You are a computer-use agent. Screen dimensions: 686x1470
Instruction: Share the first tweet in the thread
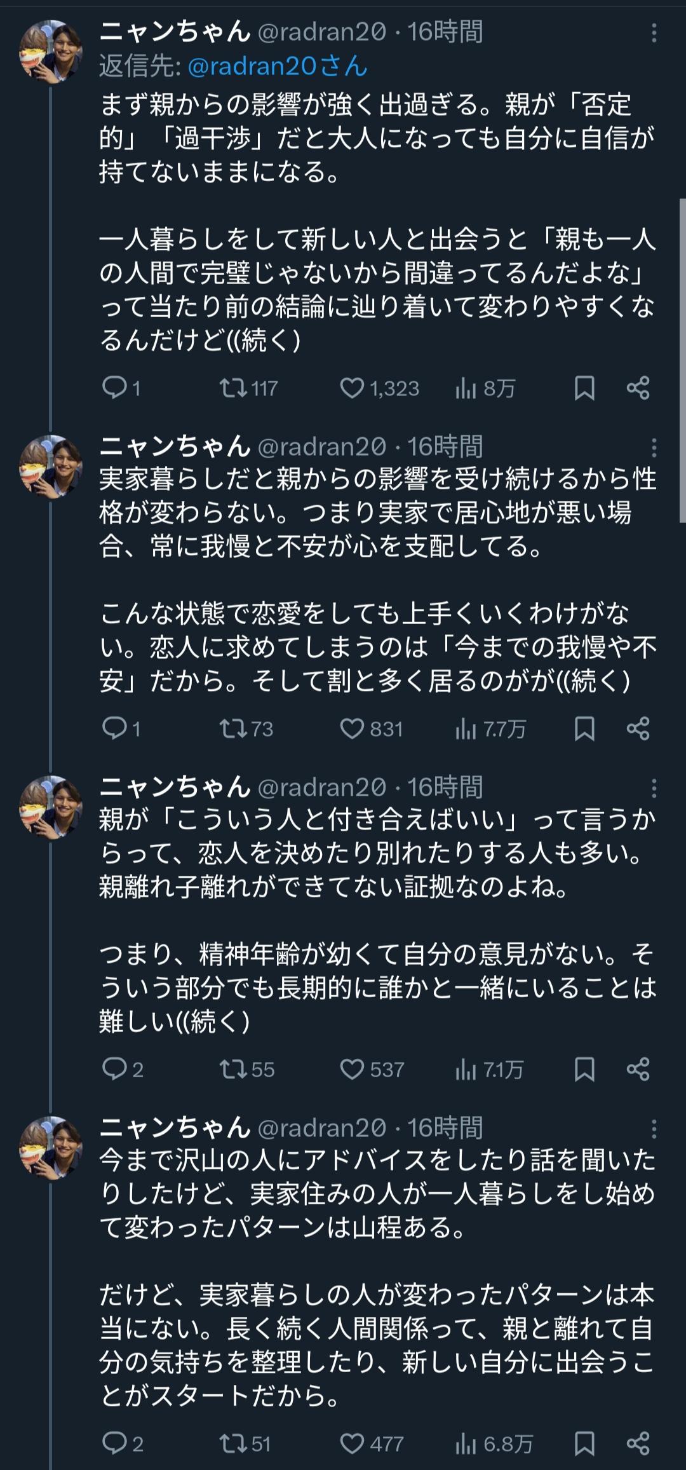pyautogui.click(x=638, y=388)
